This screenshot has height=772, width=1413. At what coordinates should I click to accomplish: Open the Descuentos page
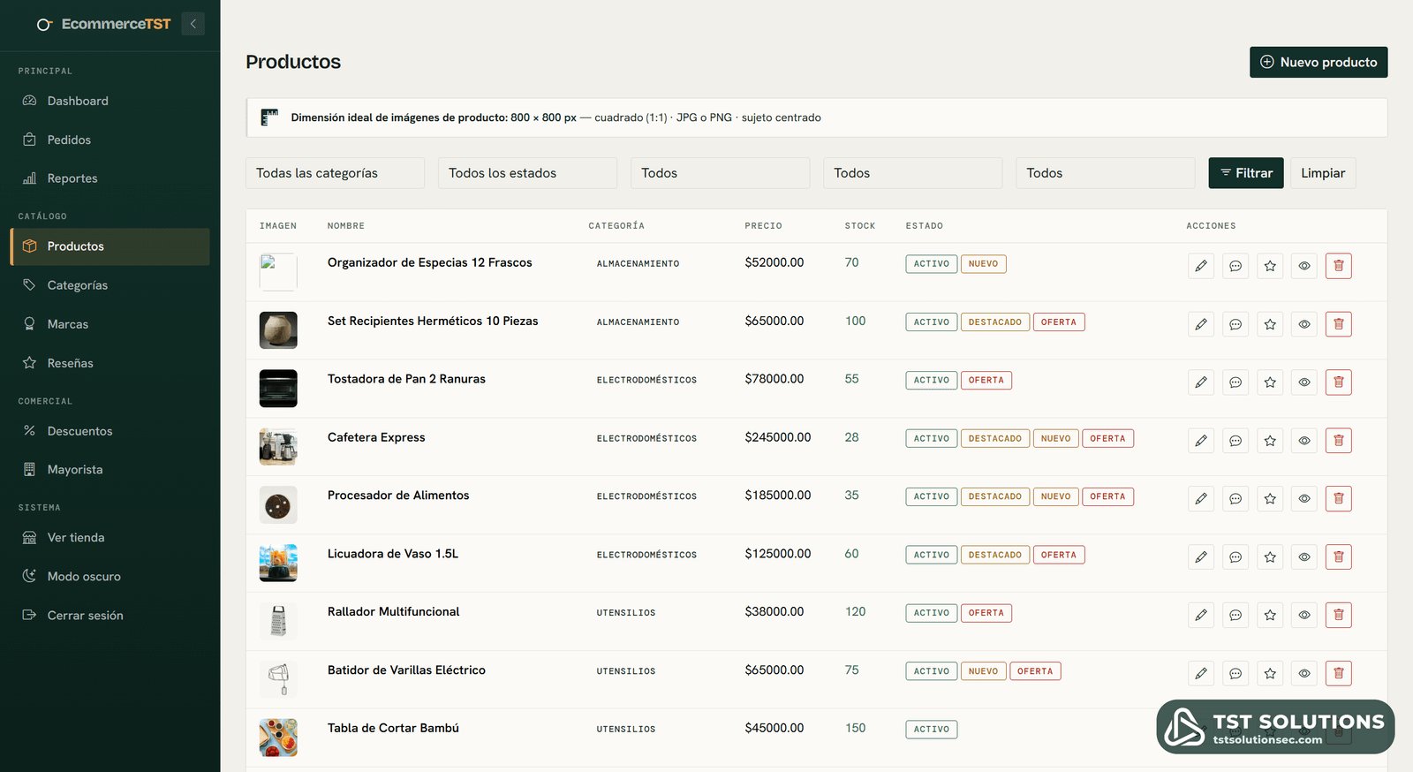click(110, 431)
